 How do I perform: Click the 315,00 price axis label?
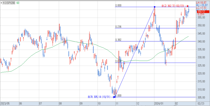click(202, 82)
